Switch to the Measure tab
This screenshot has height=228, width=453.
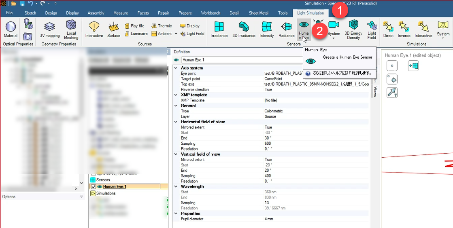(x=121, y=13)
